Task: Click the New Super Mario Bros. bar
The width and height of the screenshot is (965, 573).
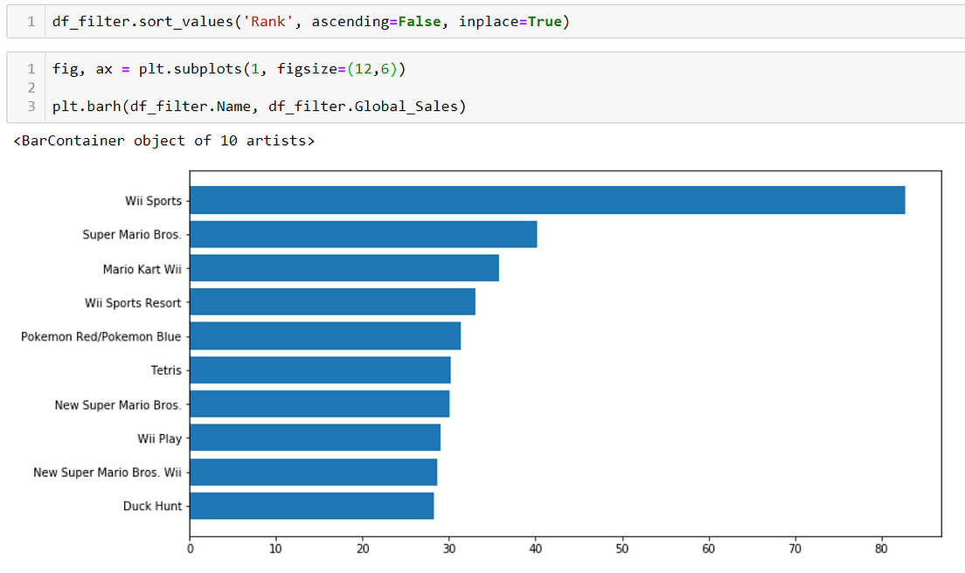Action: pos(319,404)
